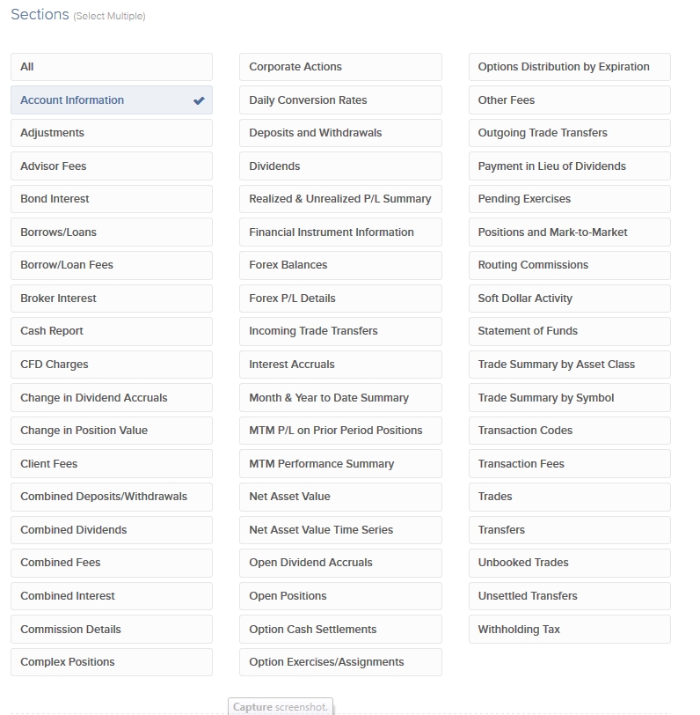This screenshot has height=715, width=700.
Task: Select the Transaction Fees section
Action: 569,464
